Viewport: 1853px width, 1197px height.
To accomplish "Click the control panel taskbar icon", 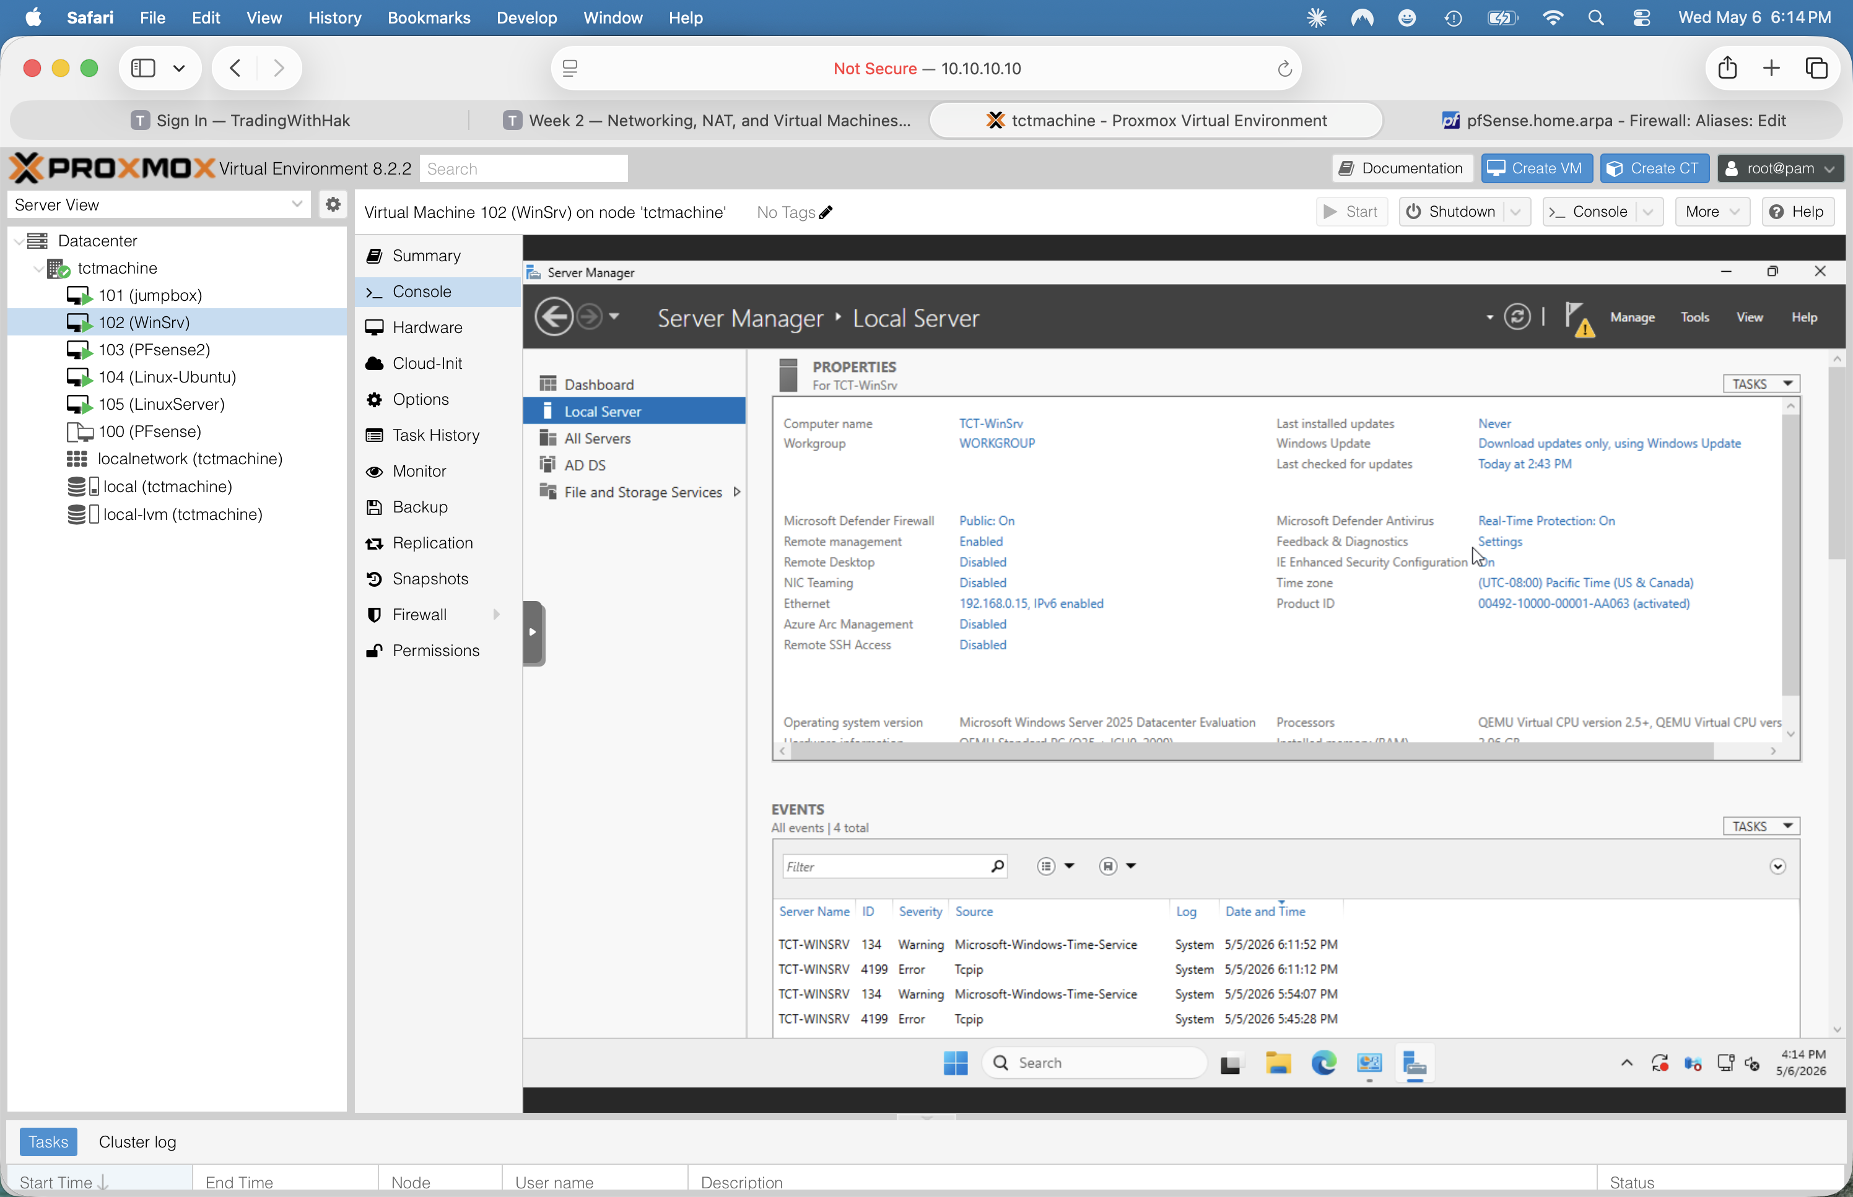I will click(1369, 1063).
